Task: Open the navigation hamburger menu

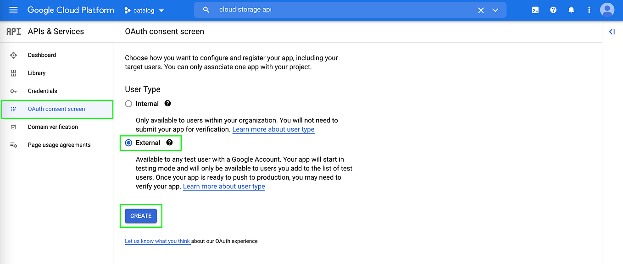Action: click(x=13, y=10)
